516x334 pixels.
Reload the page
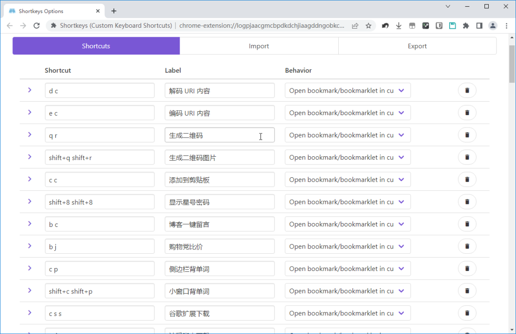36,26
